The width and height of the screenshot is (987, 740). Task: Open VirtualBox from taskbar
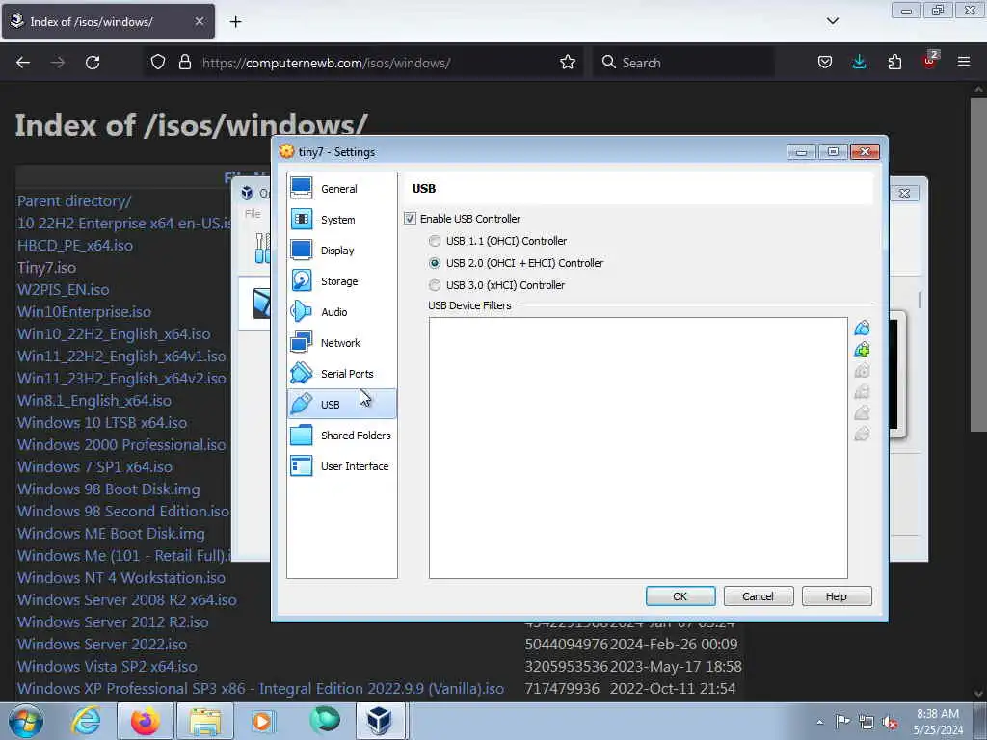coord(380,721)
